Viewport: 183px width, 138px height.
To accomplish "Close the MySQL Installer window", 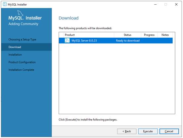I will [176, 4].
